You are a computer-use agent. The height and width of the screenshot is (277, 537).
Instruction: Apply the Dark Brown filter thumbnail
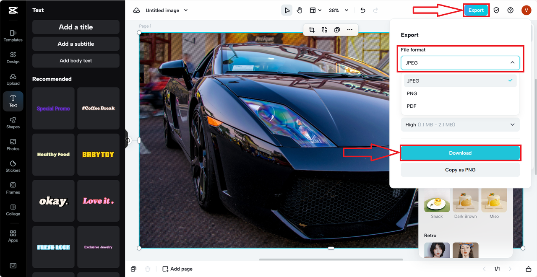click(465, 200)
